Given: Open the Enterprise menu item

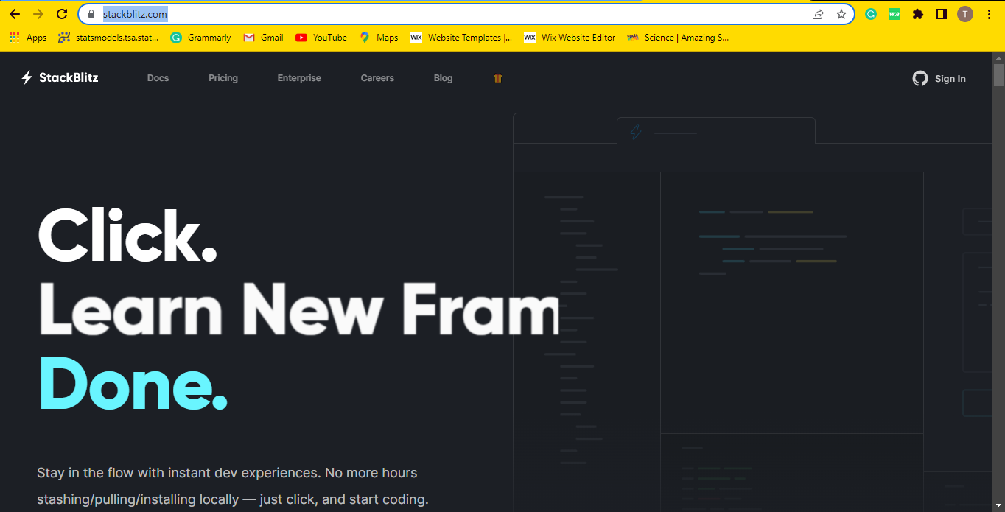Looking at the screenshot, I should point(299,78).
